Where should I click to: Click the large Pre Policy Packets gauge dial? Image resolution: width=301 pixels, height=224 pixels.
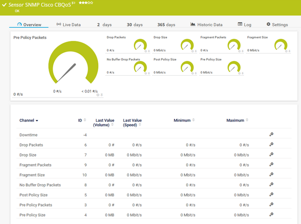pyautogui.click(x=73, y=63)
